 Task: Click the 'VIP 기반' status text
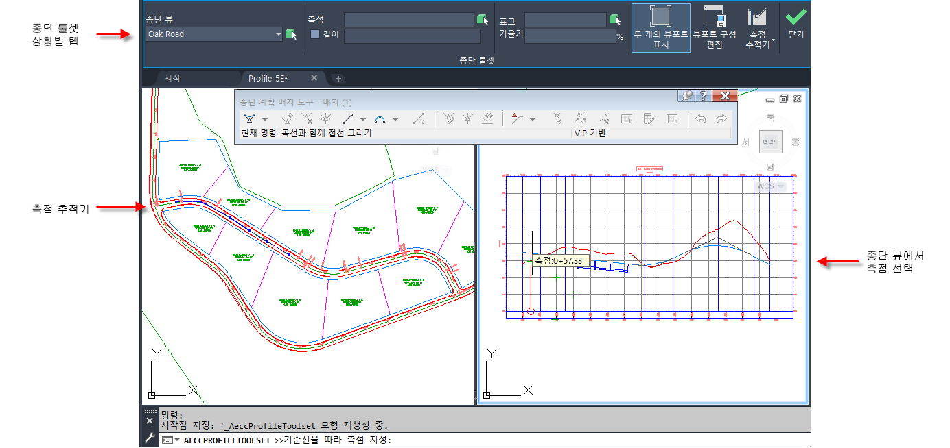click(590, 134)
